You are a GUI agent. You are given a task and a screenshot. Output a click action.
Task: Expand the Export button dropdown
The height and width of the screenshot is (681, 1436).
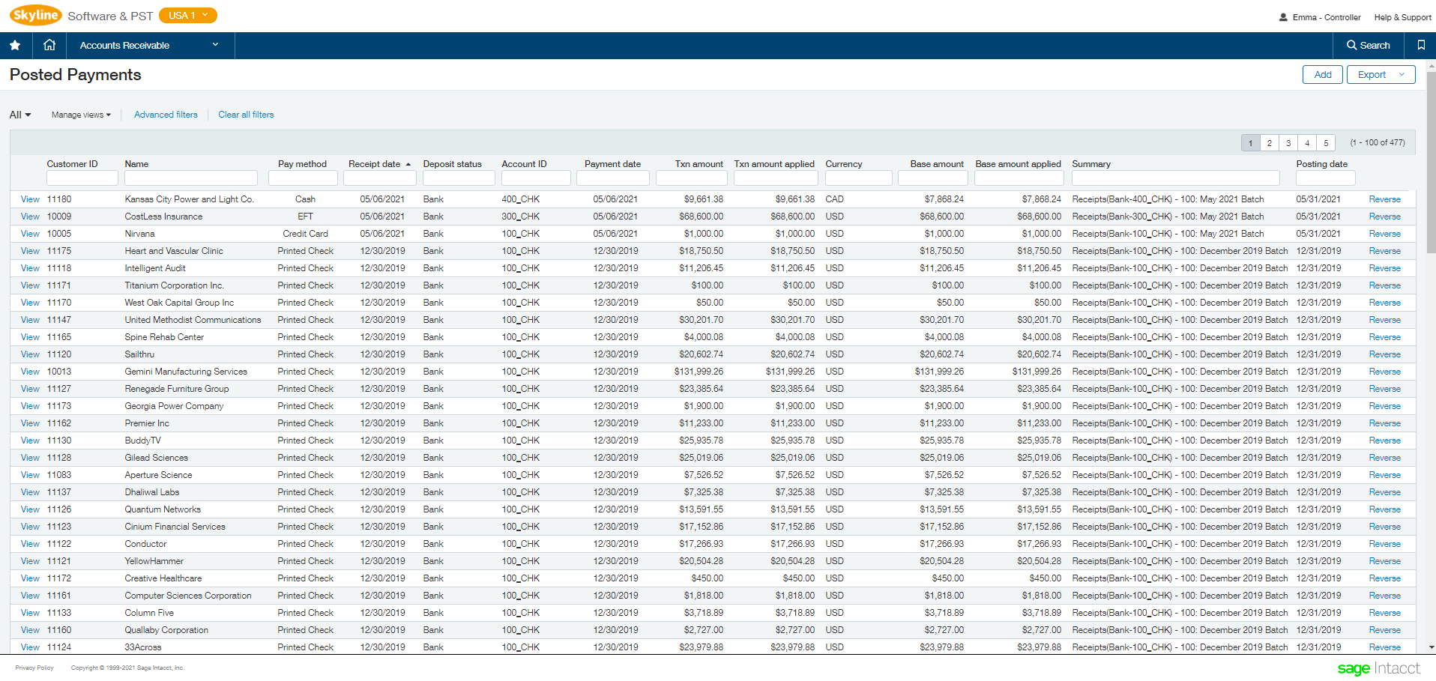click(x=1402, y=74)
